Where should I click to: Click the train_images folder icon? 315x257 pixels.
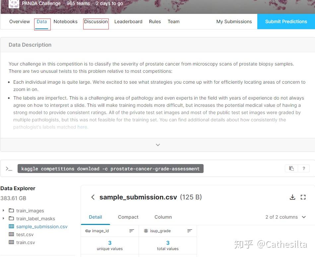point(12,210)
